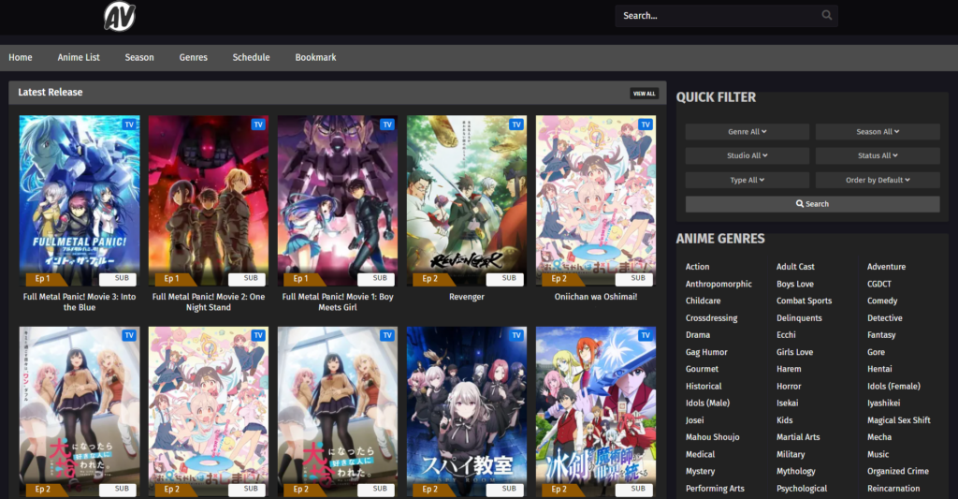Open the Season navigation item
This screenshot has height=499, width=958.
pyautogui.click(x=139, y=57)
